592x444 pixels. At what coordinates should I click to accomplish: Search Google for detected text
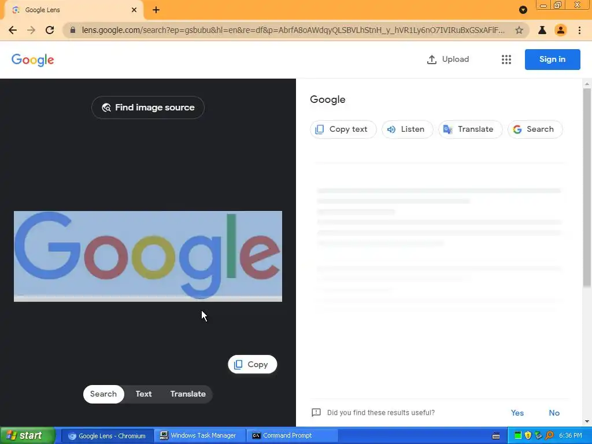[535, 129]
